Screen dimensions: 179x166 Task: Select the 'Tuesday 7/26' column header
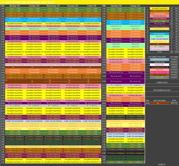point(34,6)
